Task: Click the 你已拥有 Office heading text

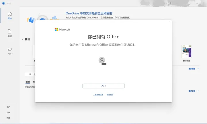Action: (x=103, y=37)
